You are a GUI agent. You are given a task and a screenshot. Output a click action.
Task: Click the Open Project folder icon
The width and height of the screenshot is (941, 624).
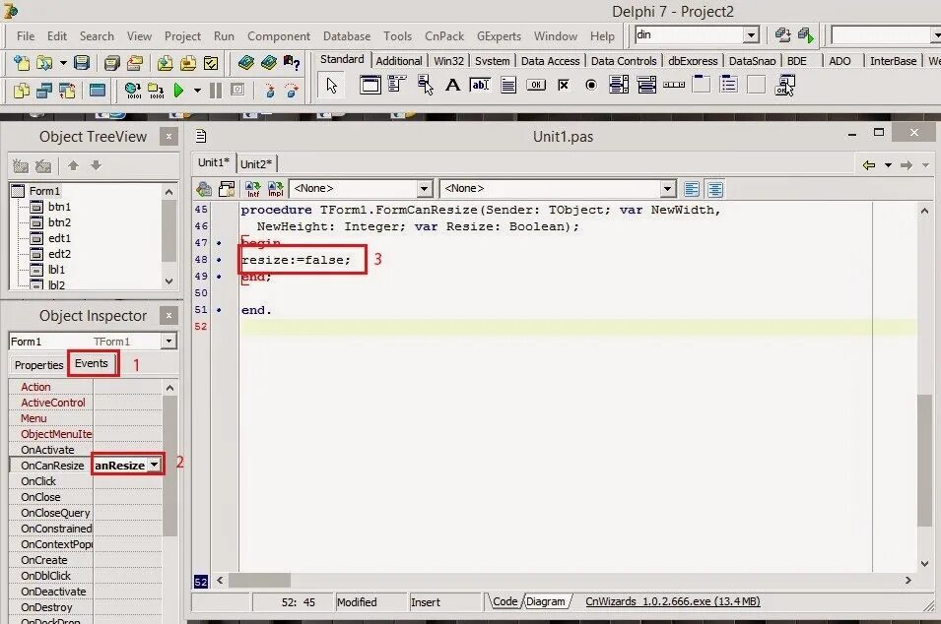(x=135, y=63)
